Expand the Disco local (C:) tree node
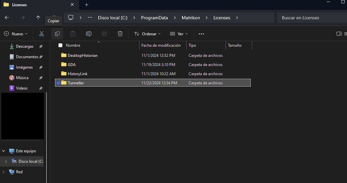347x183 pixels. point(6,161)
